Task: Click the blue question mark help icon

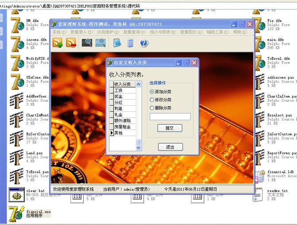Action: click(x=144, y=43)
